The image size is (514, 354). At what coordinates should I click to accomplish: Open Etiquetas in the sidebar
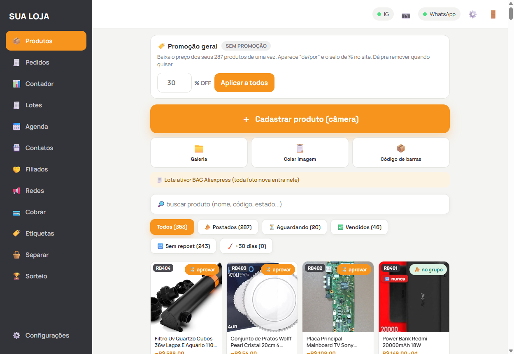[x=46, y=233]
